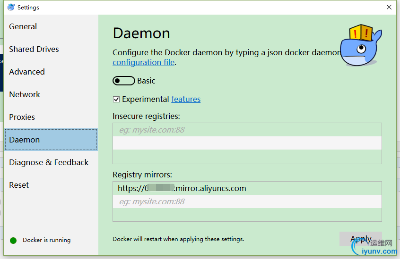
Task: Click the first Insecure registries field
Action: [247, 130]
